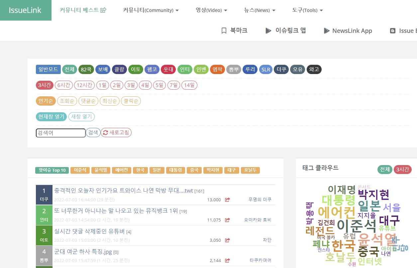Select the 웃대 community filter
Viewport: 417px width, 268px height.
pos(168,69)
